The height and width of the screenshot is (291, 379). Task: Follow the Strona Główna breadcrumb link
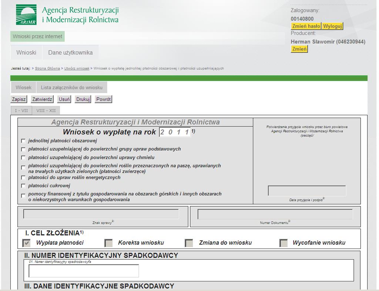tap(47, 68)
